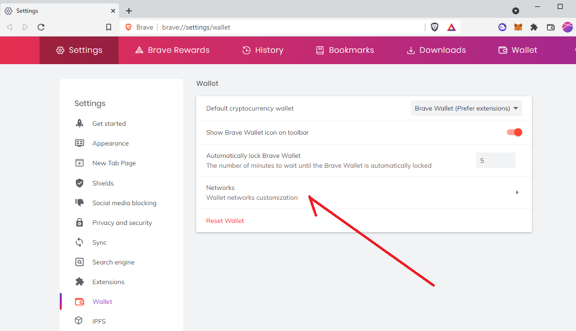Click the browser forward arrow
Screen dimensions: 576x331
click(x=25, y=27)
